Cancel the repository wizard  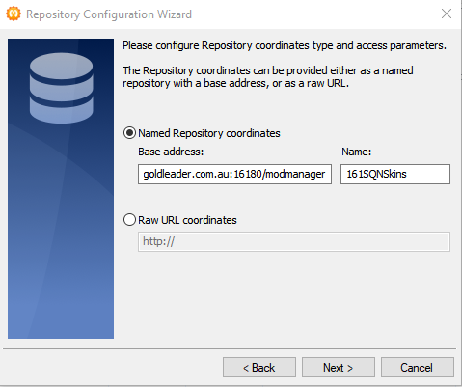(418, 367)
